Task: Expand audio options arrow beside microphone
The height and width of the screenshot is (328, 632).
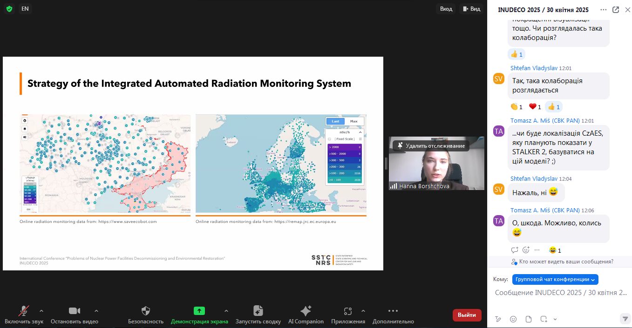Action: click(41, 311)
